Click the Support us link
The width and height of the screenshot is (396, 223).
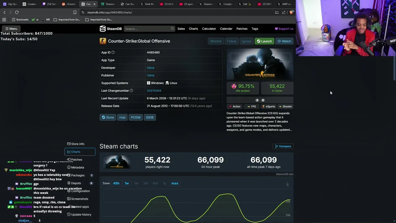pyautogui.click(x=284, y=29)
